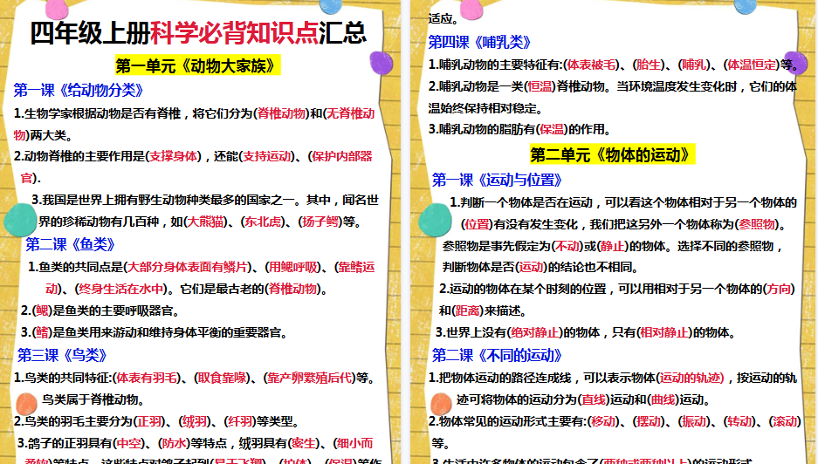Select the red word 纤羽

point(240,421)
